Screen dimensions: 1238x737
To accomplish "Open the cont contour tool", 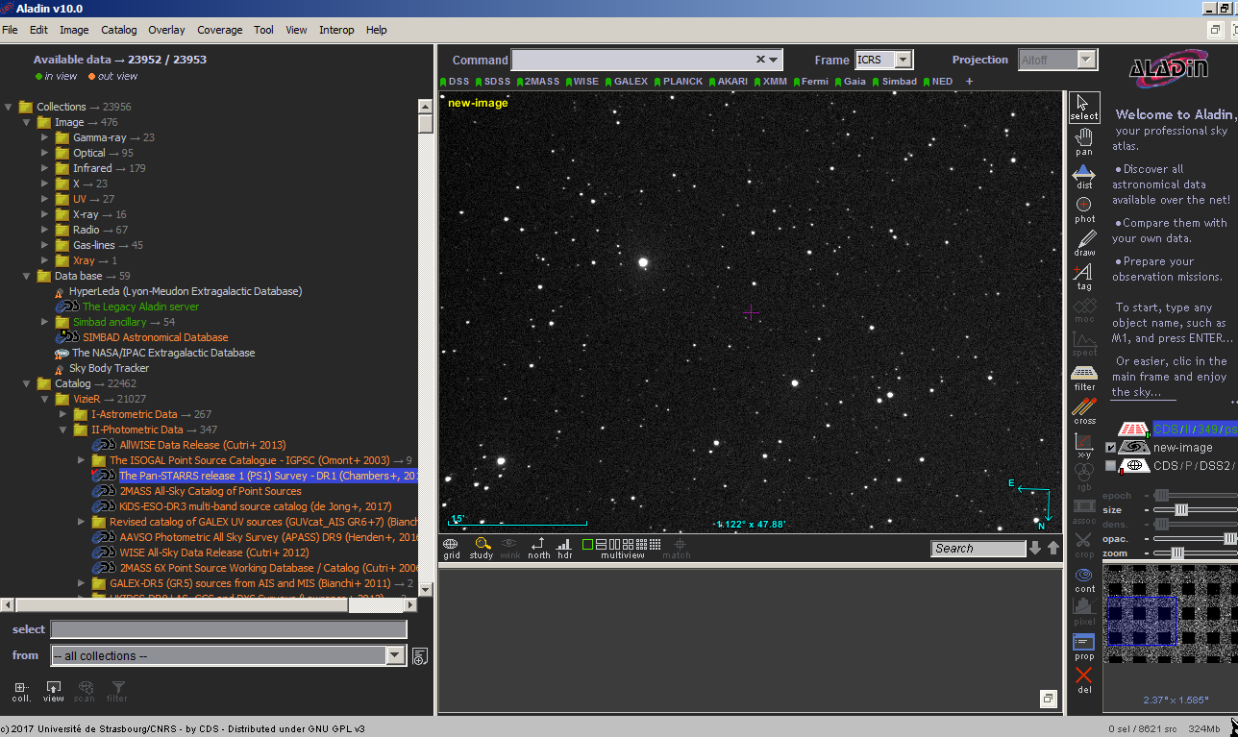I will point(1084,579).
